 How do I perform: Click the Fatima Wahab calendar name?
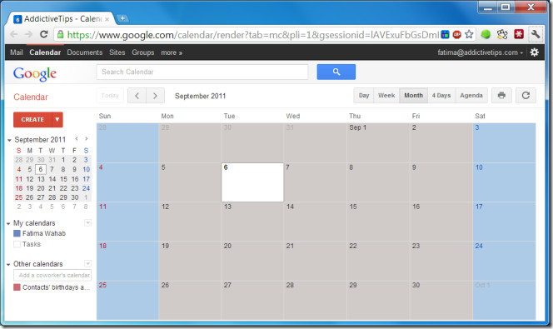(44, 233)
